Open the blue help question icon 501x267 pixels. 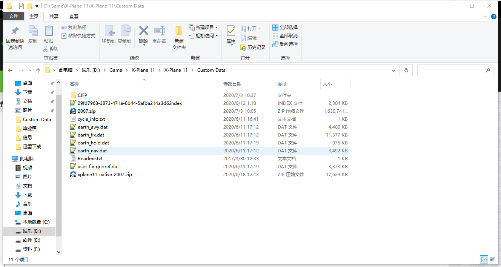coord(494,17)
